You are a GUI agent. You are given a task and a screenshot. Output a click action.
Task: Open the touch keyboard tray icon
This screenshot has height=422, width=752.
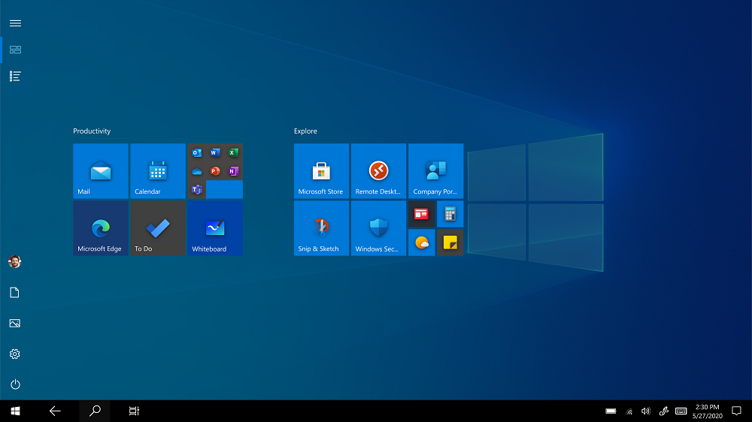pos(681,411)
